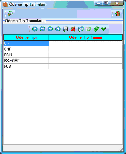Go to the previous record
Image resolution: width=126 pixels, height=154 pixels.
[x=42, y=29]
